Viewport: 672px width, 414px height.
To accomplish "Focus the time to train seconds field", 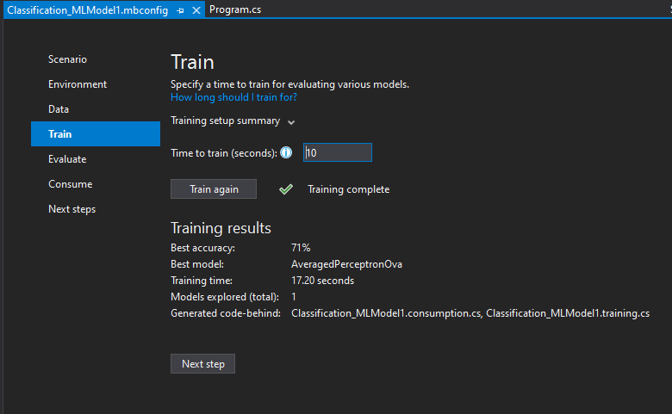I will click(x=337, y=152).
